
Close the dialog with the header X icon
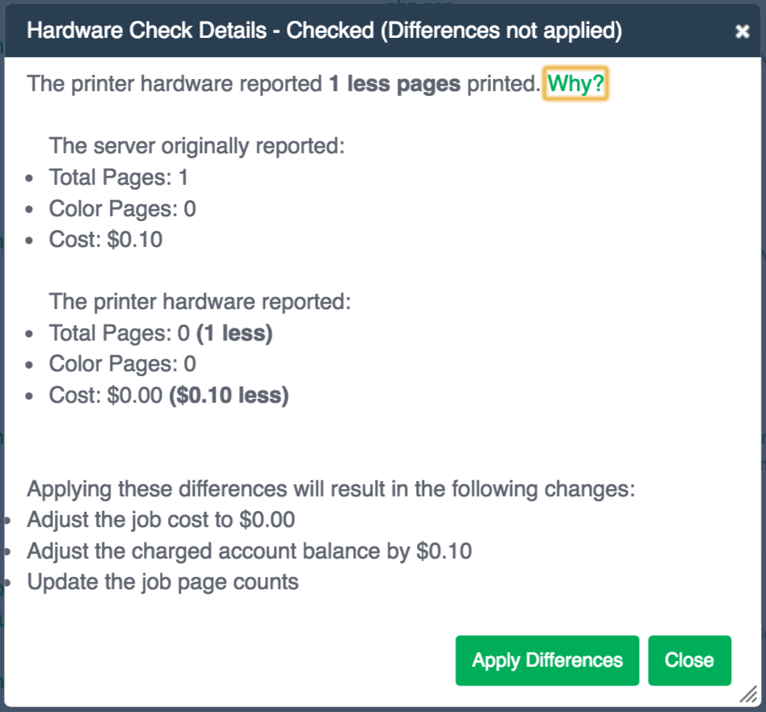(742, 31)
